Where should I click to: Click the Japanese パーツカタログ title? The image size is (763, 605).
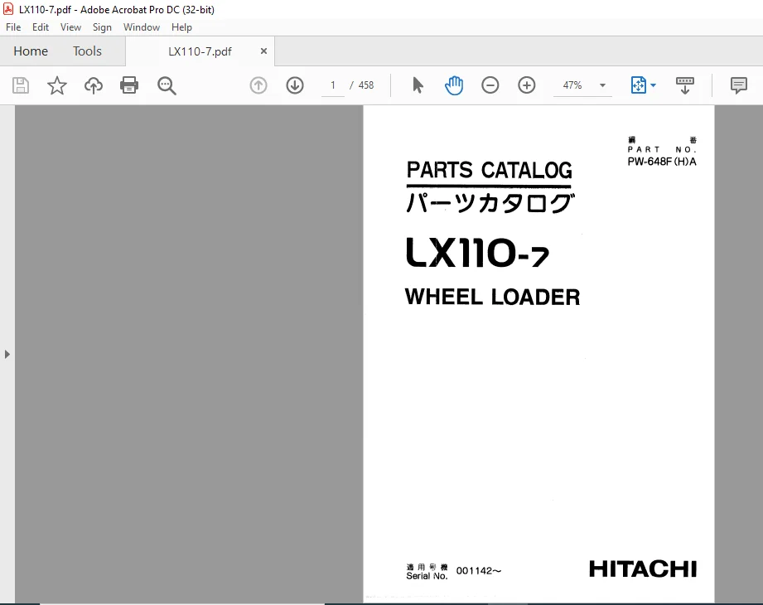pyautogui.click(x=490, y=203)
